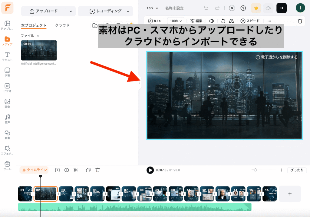The width and height of the screenshot is (310, 217).
Task: Open the テキスト text tool panel
Action: [7, 56]
